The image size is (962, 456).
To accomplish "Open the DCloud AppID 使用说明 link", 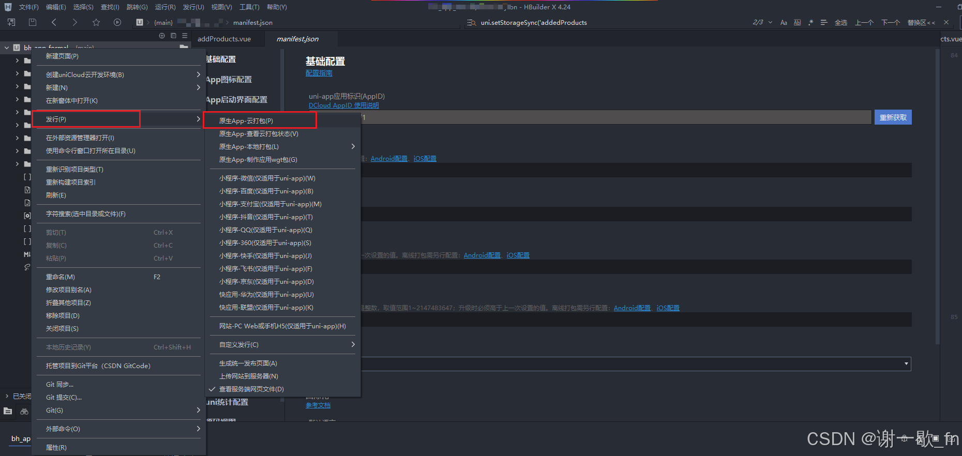I will click(x=343, y=105).
